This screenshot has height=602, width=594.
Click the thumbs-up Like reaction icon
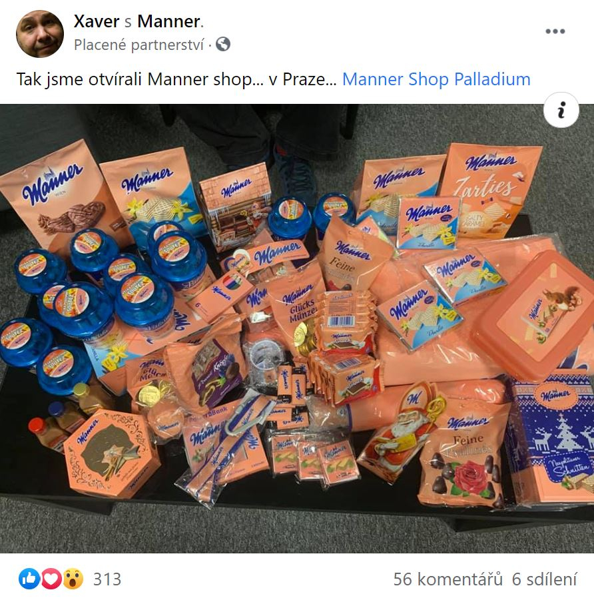(x=29, y=579)
